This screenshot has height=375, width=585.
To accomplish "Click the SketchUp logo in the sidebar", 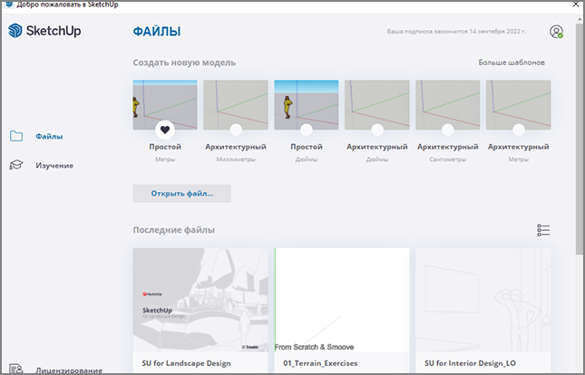I will 44,31.
